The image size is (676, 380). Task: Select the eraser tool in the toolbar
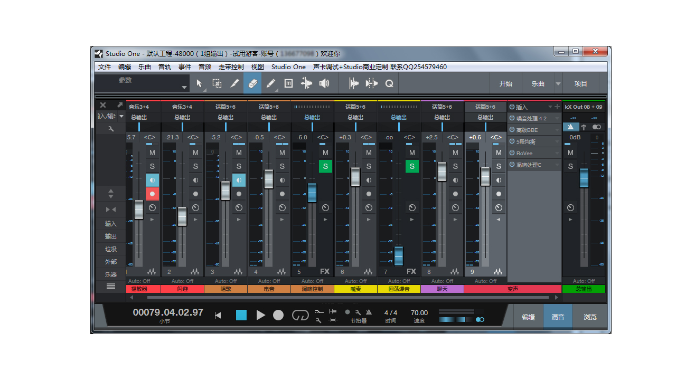click(252, 83)
